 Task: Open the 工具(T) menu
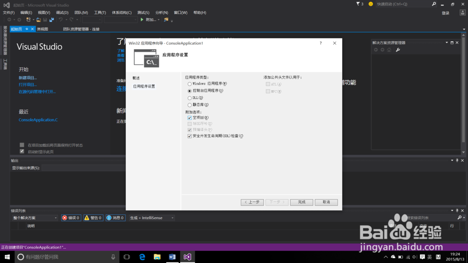pos(100,13)
